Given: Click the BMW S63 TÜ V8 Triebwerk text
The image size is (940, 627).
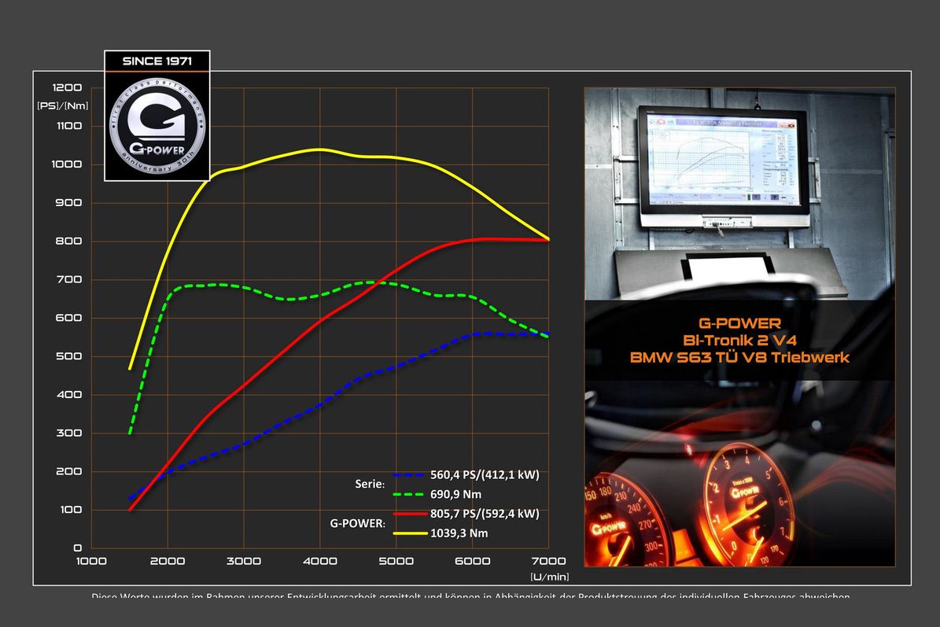Looking at the screenshot, I should pos(739,357).
